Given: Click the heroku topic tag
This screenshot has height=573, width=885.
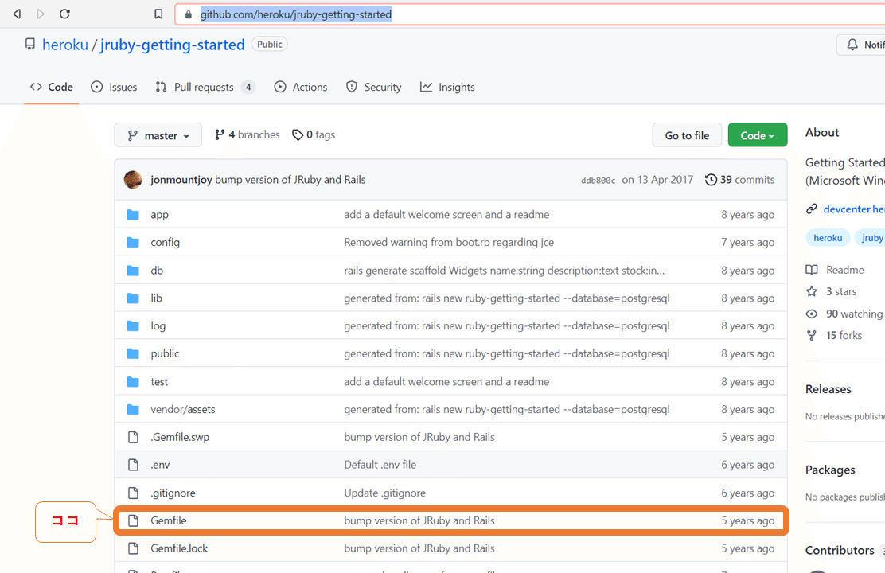Looking at the screenshot, I should [828, 238].
